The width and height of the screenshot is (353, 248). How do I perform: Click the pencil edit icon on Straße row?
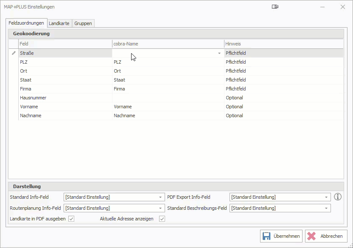pos(14,53)
